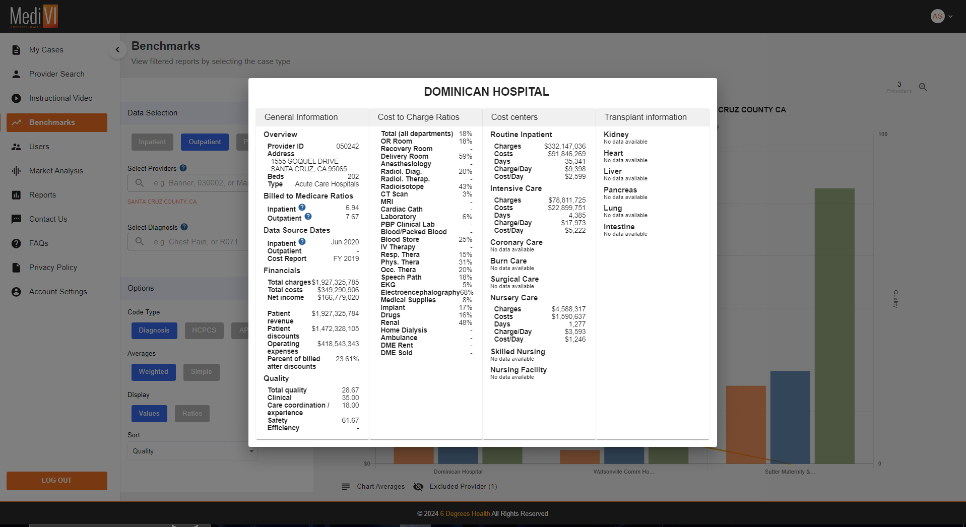Click the Kidney transplant heading
Image resolution: width=966 pixels, height=527 pixels.
click(x=616, y=135)
